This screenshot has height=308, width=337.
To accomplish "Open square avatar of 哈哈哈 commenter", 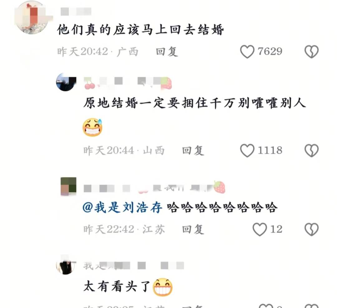I will 68,186.
